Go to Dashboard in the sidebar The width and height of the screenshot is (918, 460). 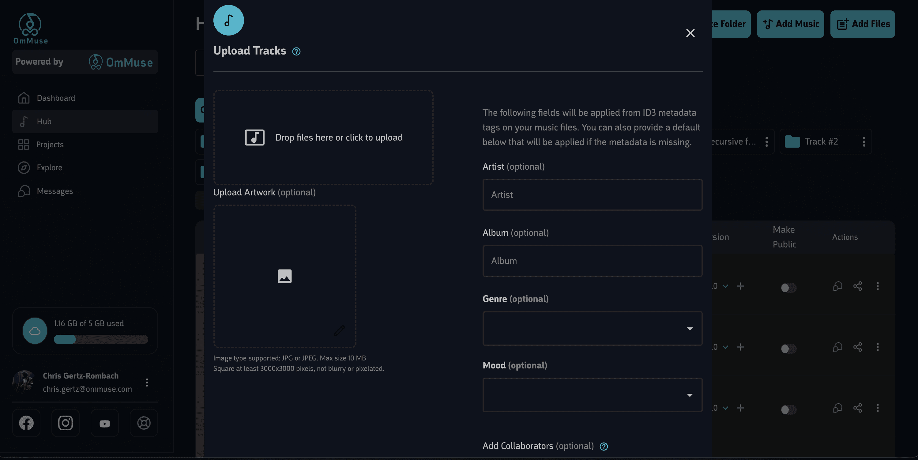point(56,98)
